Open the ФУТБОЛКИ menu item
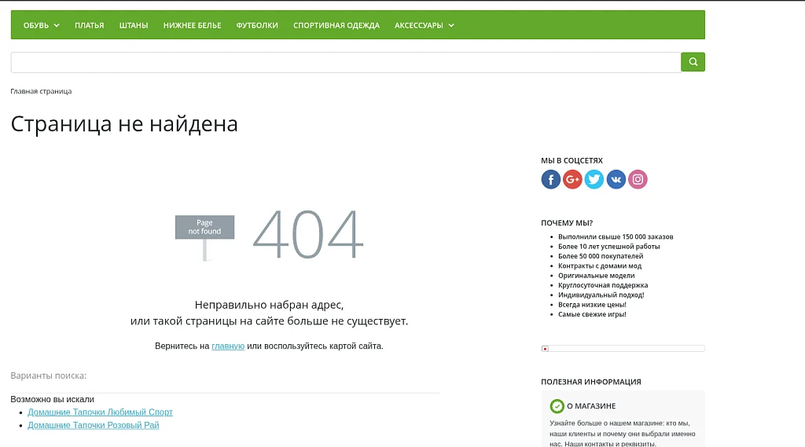The image size is (805, 447). coord(257,25)
